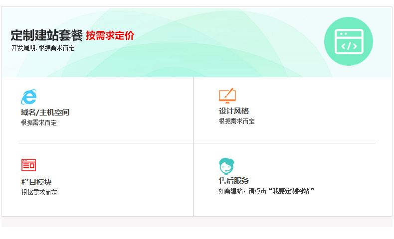Click the 如需建站，请点击 text
The image size is (394, 239).
click(242, 191)
